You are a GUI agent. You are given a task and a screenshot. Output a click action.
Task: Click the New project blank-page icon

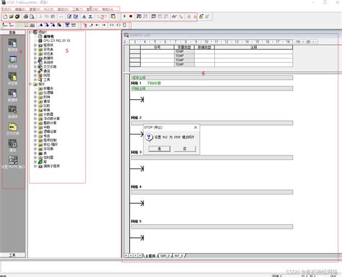[5, 17]
